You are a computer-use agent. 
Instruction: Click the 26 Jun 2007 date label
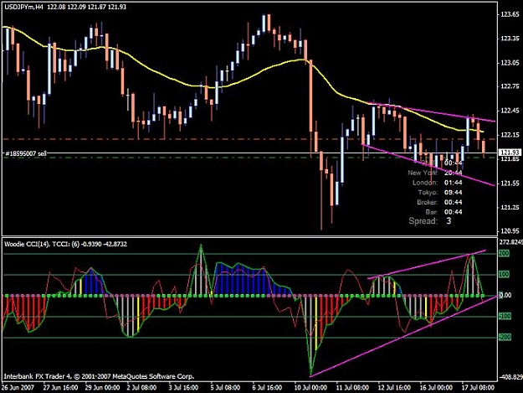point(18,388)
